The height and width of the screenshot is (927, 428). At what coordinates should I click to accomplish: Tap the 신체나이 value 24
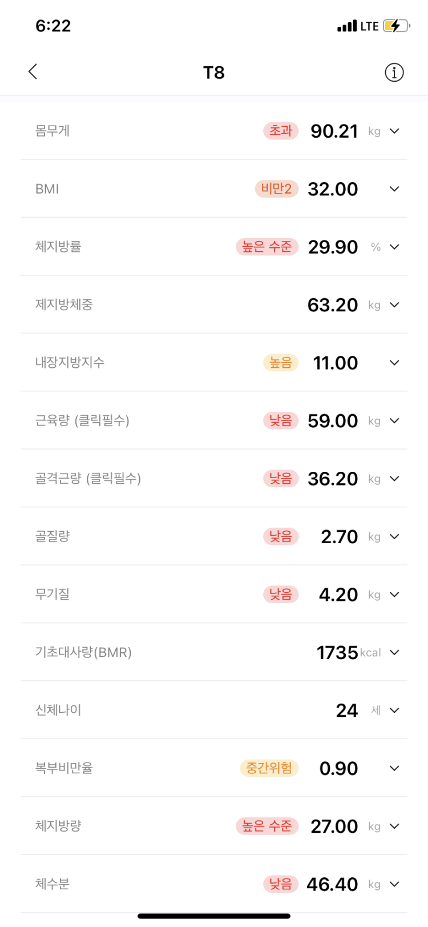(346, 711)
